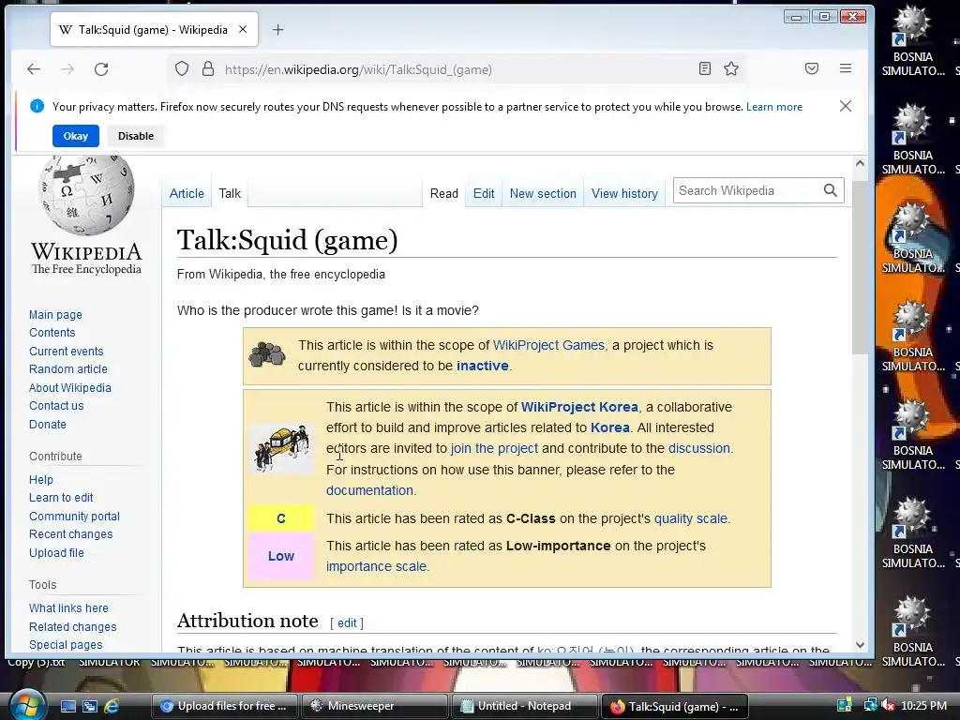Open Related changes link
Image resolution: width=960 pixels, height=720 pixels.
click(x=73, y=627)
